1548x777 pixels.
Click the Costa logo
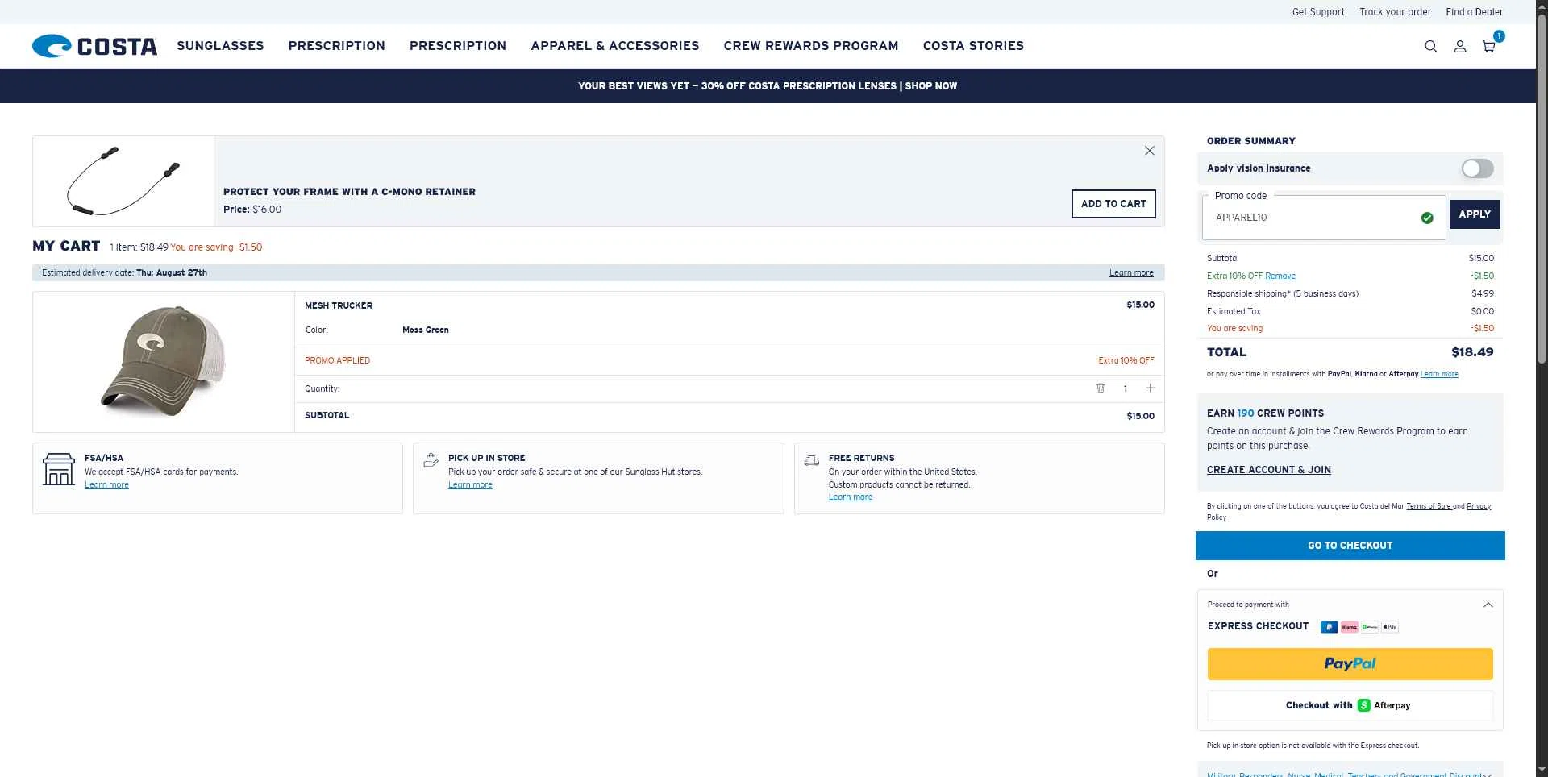point(94,46)
